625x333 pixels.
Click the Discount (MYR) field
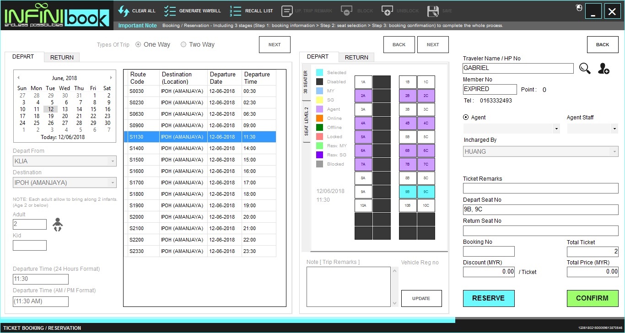coord(489,271)
